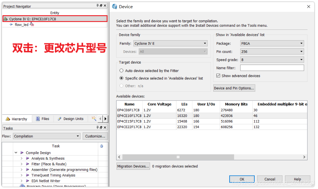Click the Design Units tab icon
The image size is (318, 189).
[59, 119]
